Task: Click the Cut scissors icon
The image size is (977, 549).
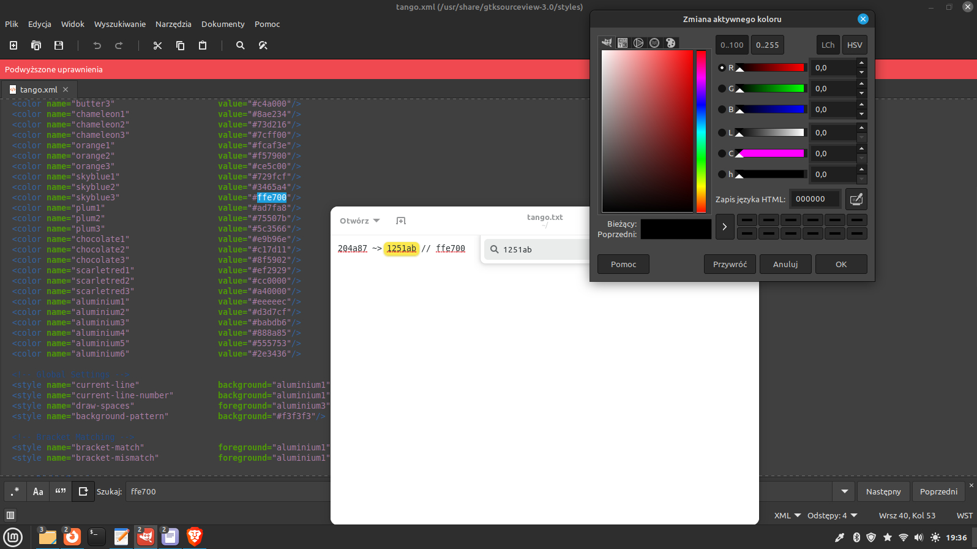Action: [157, 45]
